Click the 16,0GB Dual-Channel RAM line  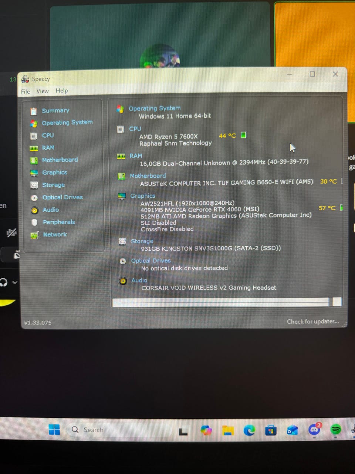[224, 163]
